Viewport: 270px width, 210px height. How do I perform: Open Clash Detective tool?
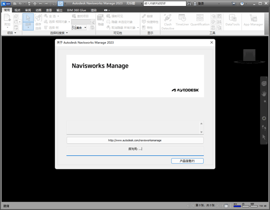168,22
